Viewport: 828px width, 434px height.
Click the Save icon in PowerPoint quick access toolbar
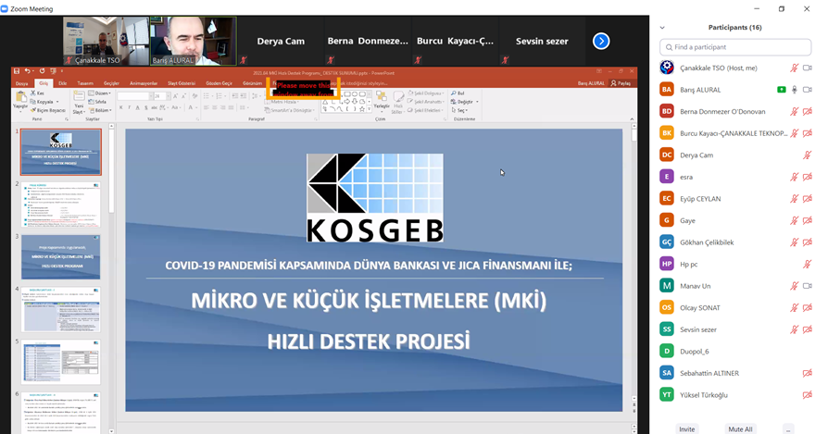pos(17,71)
